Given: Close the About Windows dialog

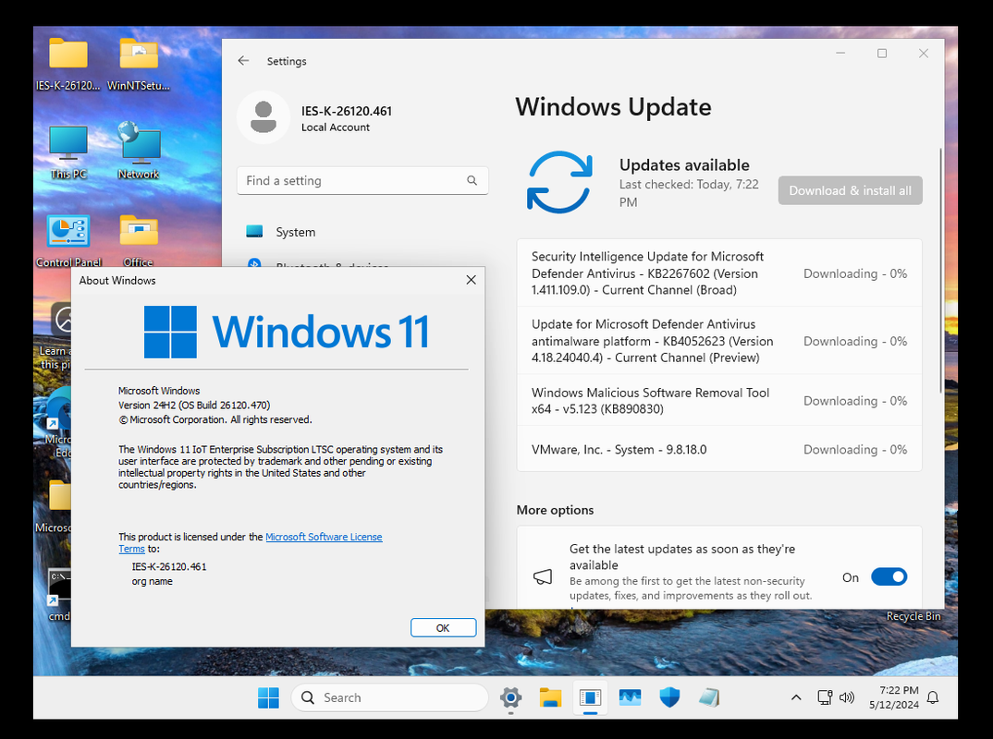Looking at the screenshot, I should [471, 280].
